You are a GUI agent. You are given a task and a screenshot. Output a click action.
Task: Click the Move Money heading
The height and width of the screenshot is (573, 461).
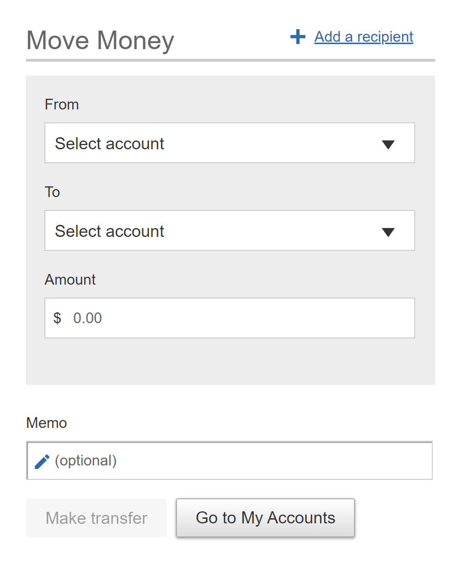[x=100, y=40]
